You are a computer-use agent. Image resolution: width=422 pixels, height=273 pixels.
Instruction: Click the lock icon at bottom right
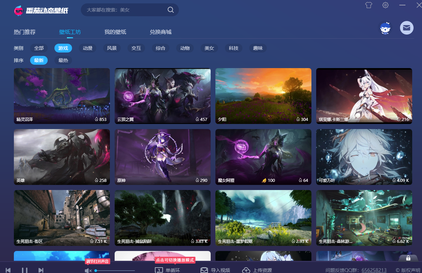coord(408,258)
